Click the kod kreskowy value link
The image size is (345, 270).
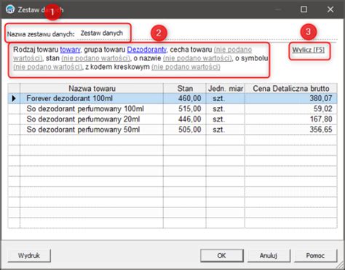point(186,67)
